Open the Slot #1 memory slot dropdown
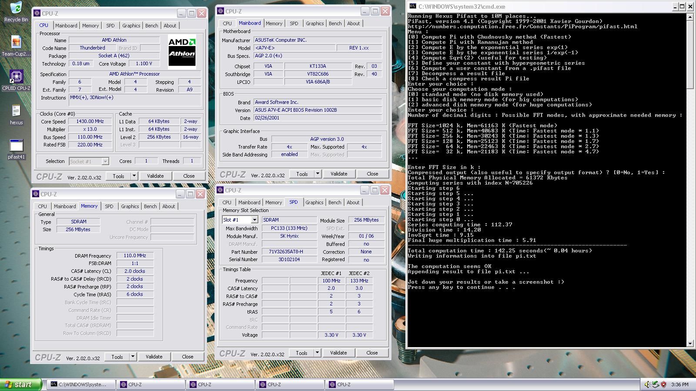 click(x=254, y=220)
